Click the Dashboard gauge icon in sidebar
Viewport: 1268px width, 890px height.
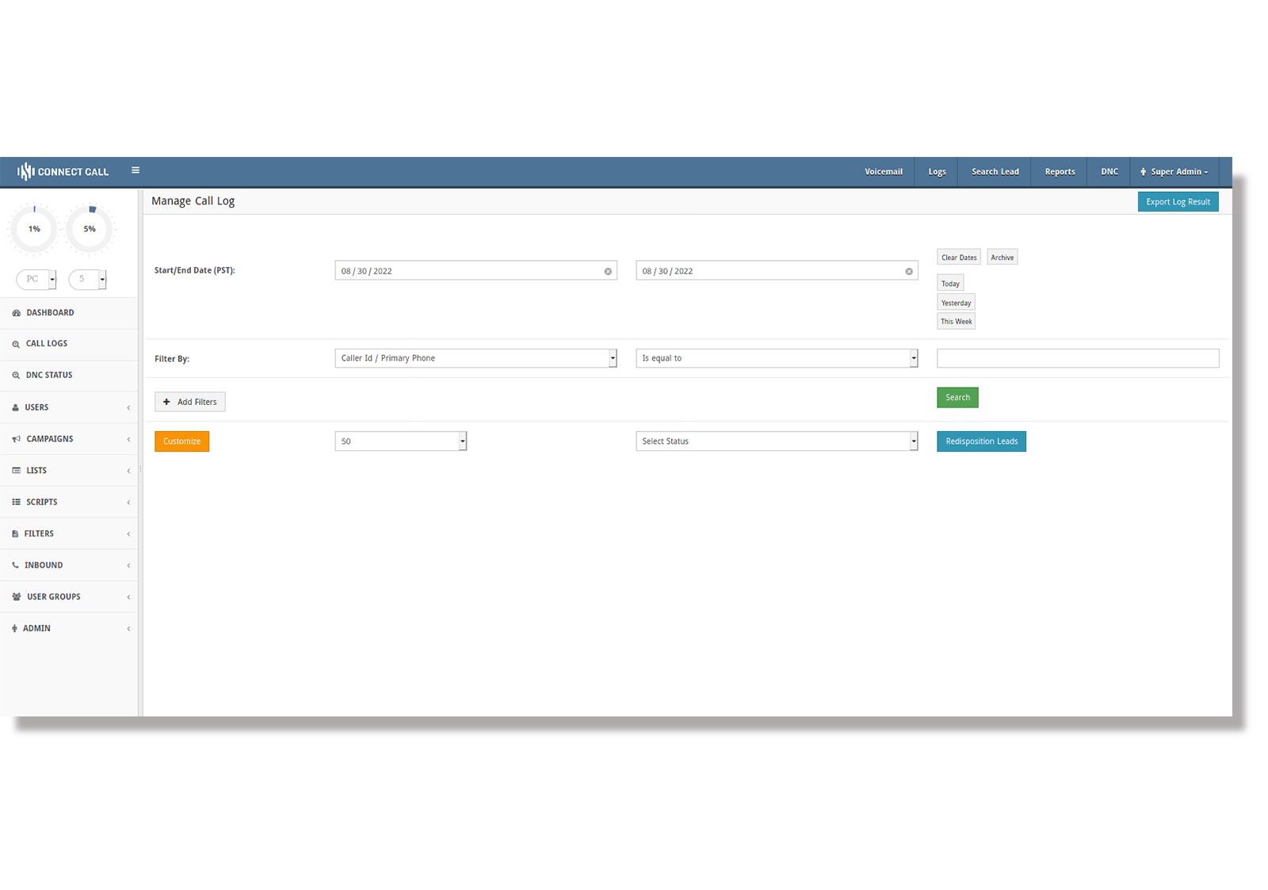click(x=16, y=312)
